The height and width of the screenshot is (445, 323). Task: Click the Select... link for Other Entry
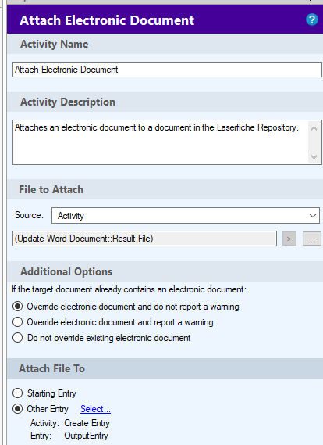[x=95, y=409]
